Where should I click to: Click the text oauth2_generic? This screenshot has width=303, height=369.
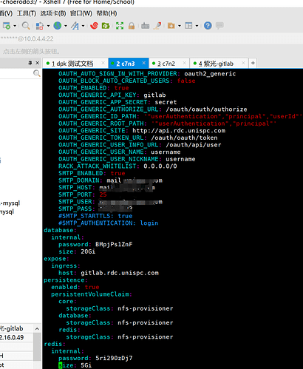210,74
